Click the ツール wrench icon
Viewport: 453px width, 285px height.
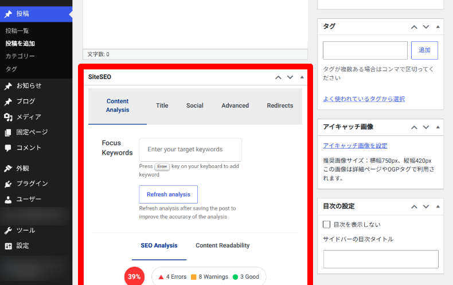(8, 231)
